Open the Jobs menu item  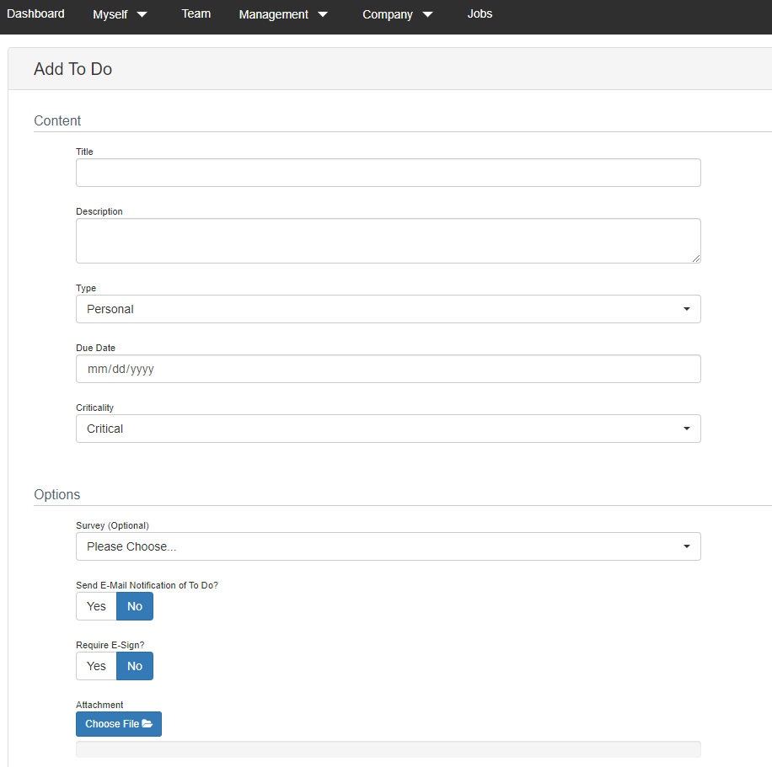pos(480,13)
